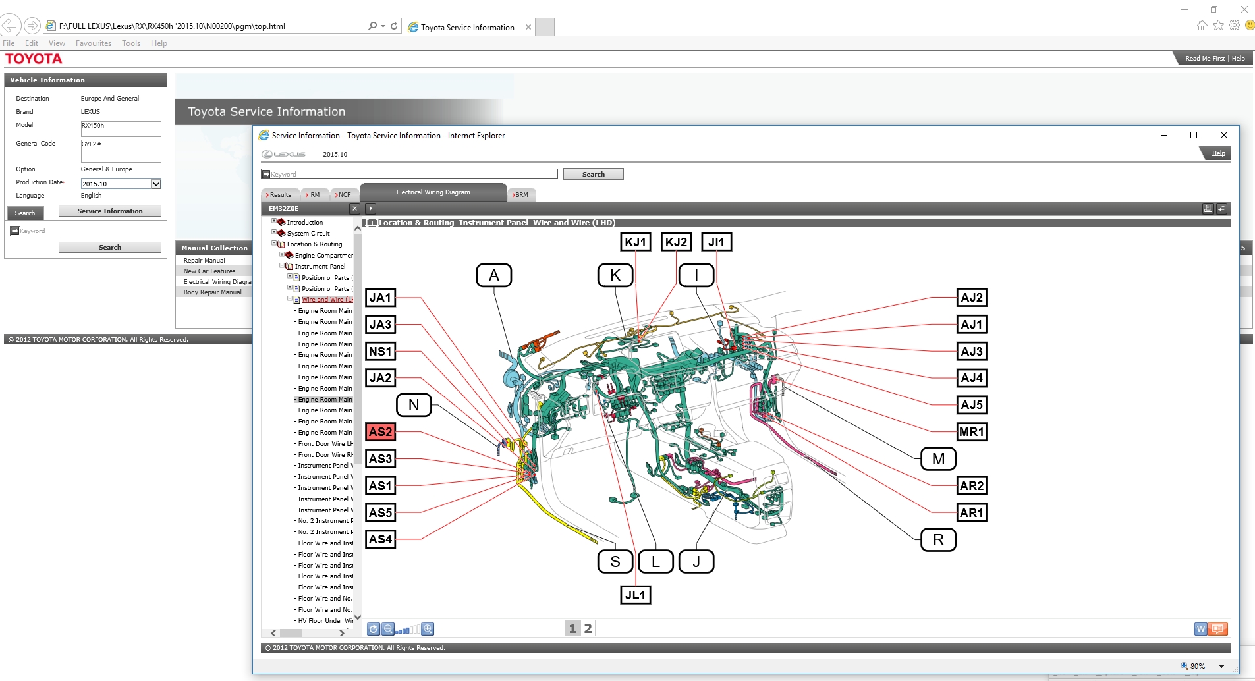Switch to the BRM tab

tap(521, 195)
